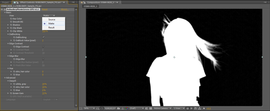Collapse the Advanced group

pyautogui.click(x=5, y=78)
